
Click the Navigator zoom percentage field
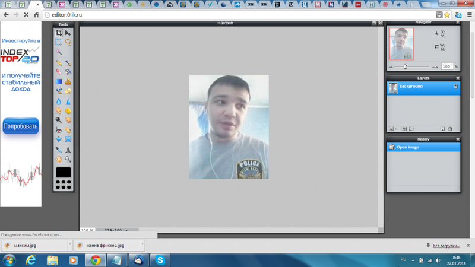coord(445,67)
